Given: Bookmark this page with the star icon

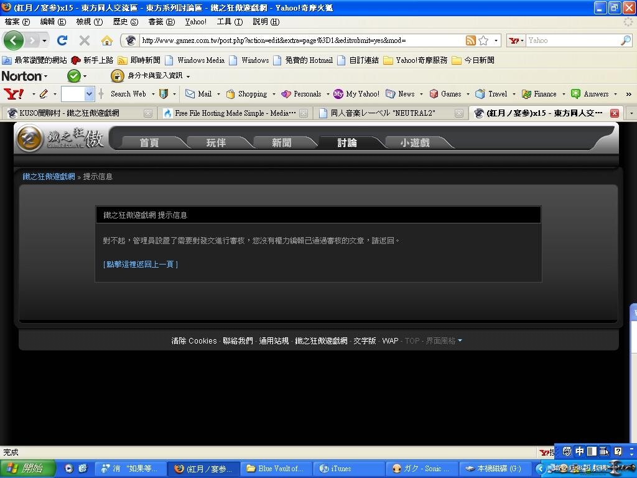Looking at the screenshot, I should point(483,40).
